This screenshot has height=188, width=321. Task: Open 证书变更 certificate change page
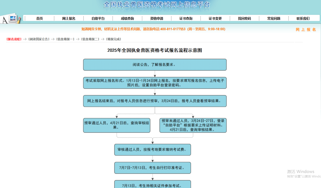[215, 18]
